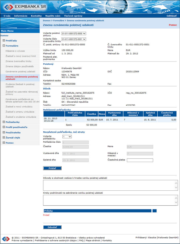Open Zmena úverového limitu form
180x244 pixels.
point(18,61)
